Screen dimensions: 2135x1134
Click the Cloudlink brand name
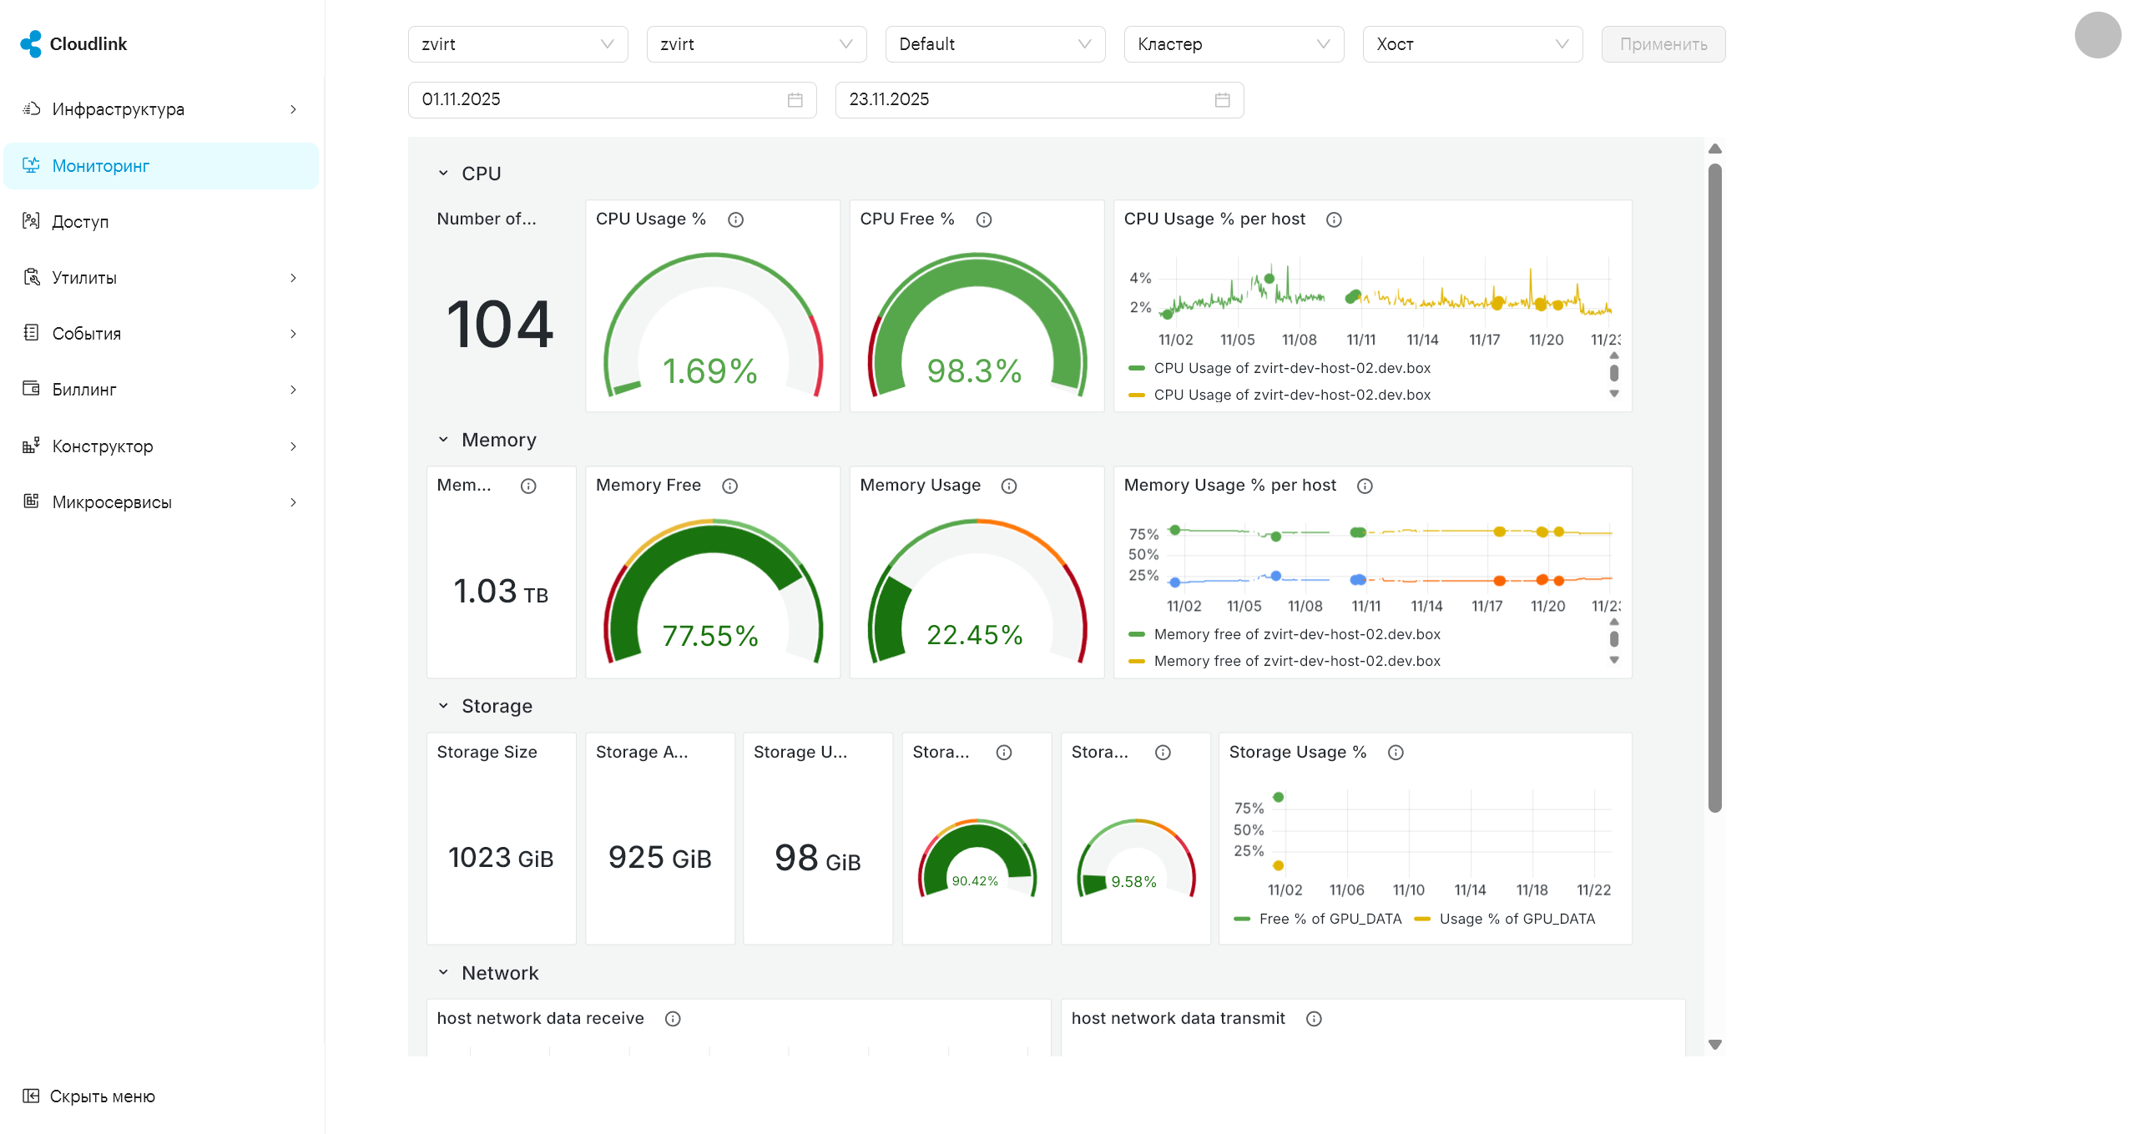88,44
